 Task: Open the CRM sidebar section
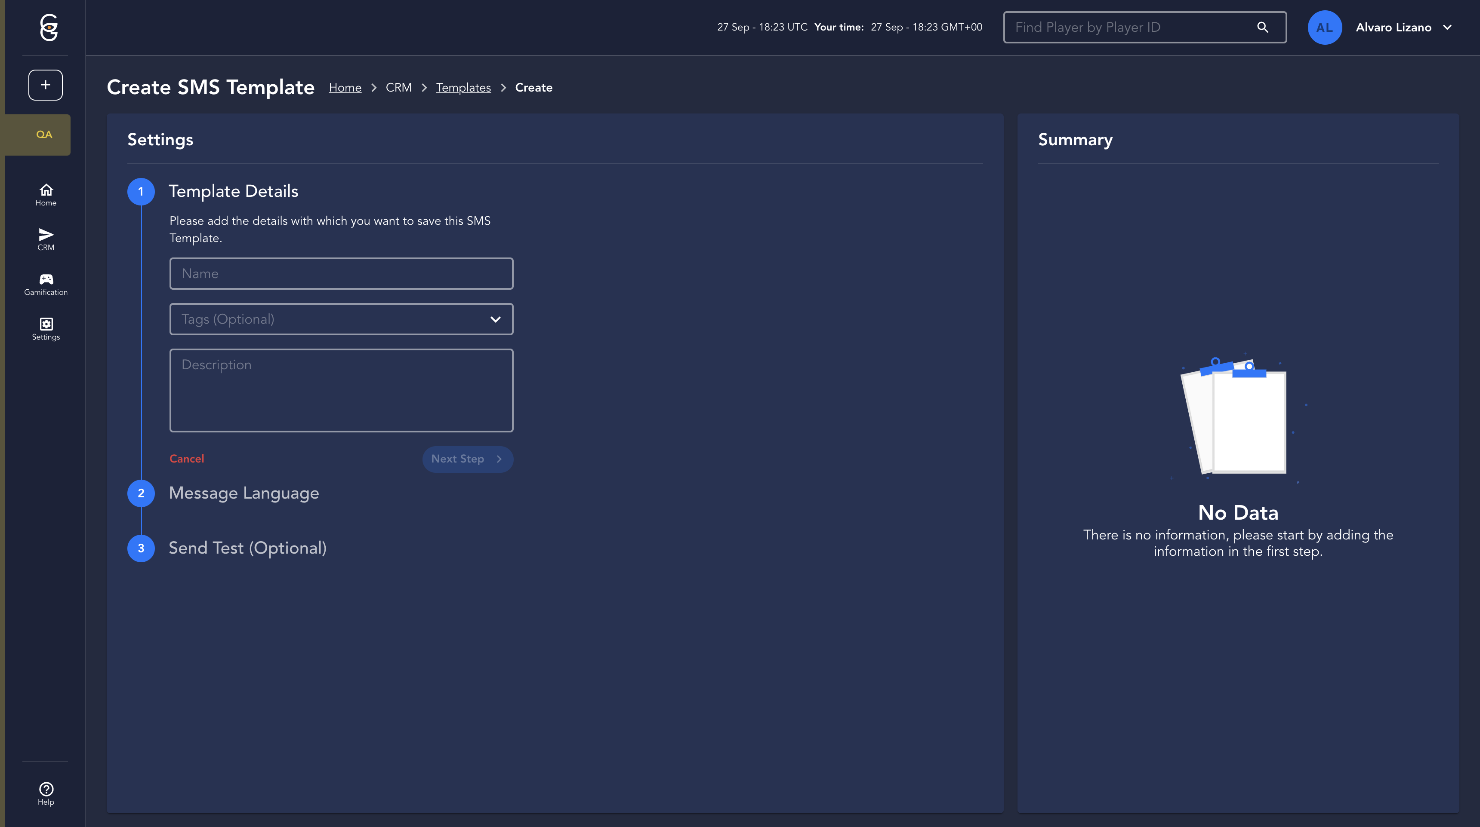click(46, 239)
